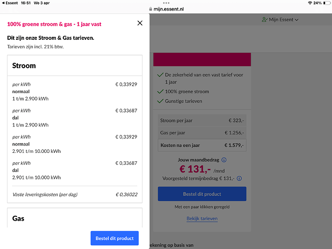This screenshot has width=332, height=249.
Task: Tap the Wi-Fi status icon
Action: click(x=310, y=3)
